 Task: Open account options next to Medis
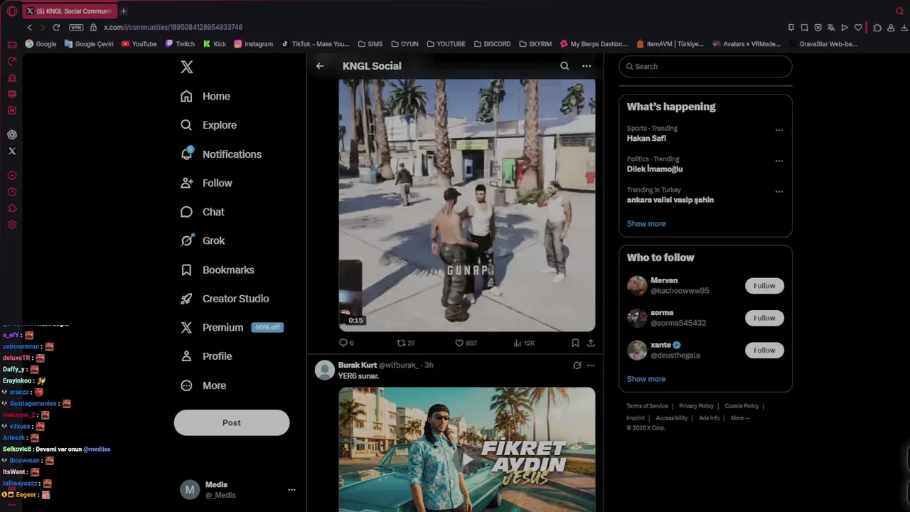click(x=291, y=490)
